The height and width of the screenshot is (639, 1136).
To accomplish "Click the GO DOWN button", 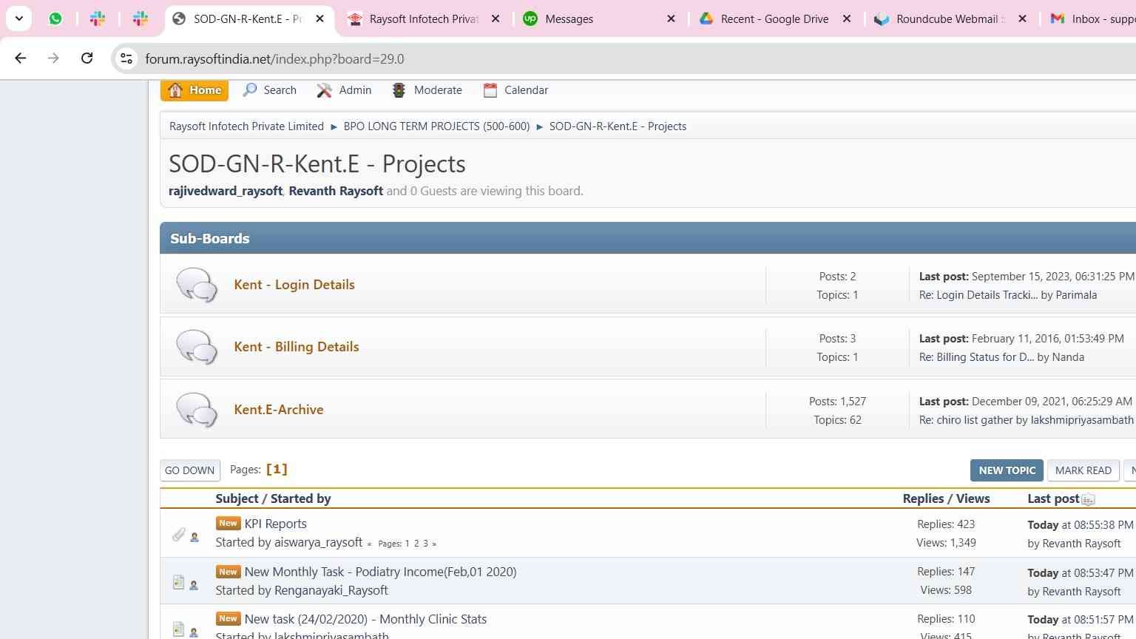I will [x=189, y=470].
